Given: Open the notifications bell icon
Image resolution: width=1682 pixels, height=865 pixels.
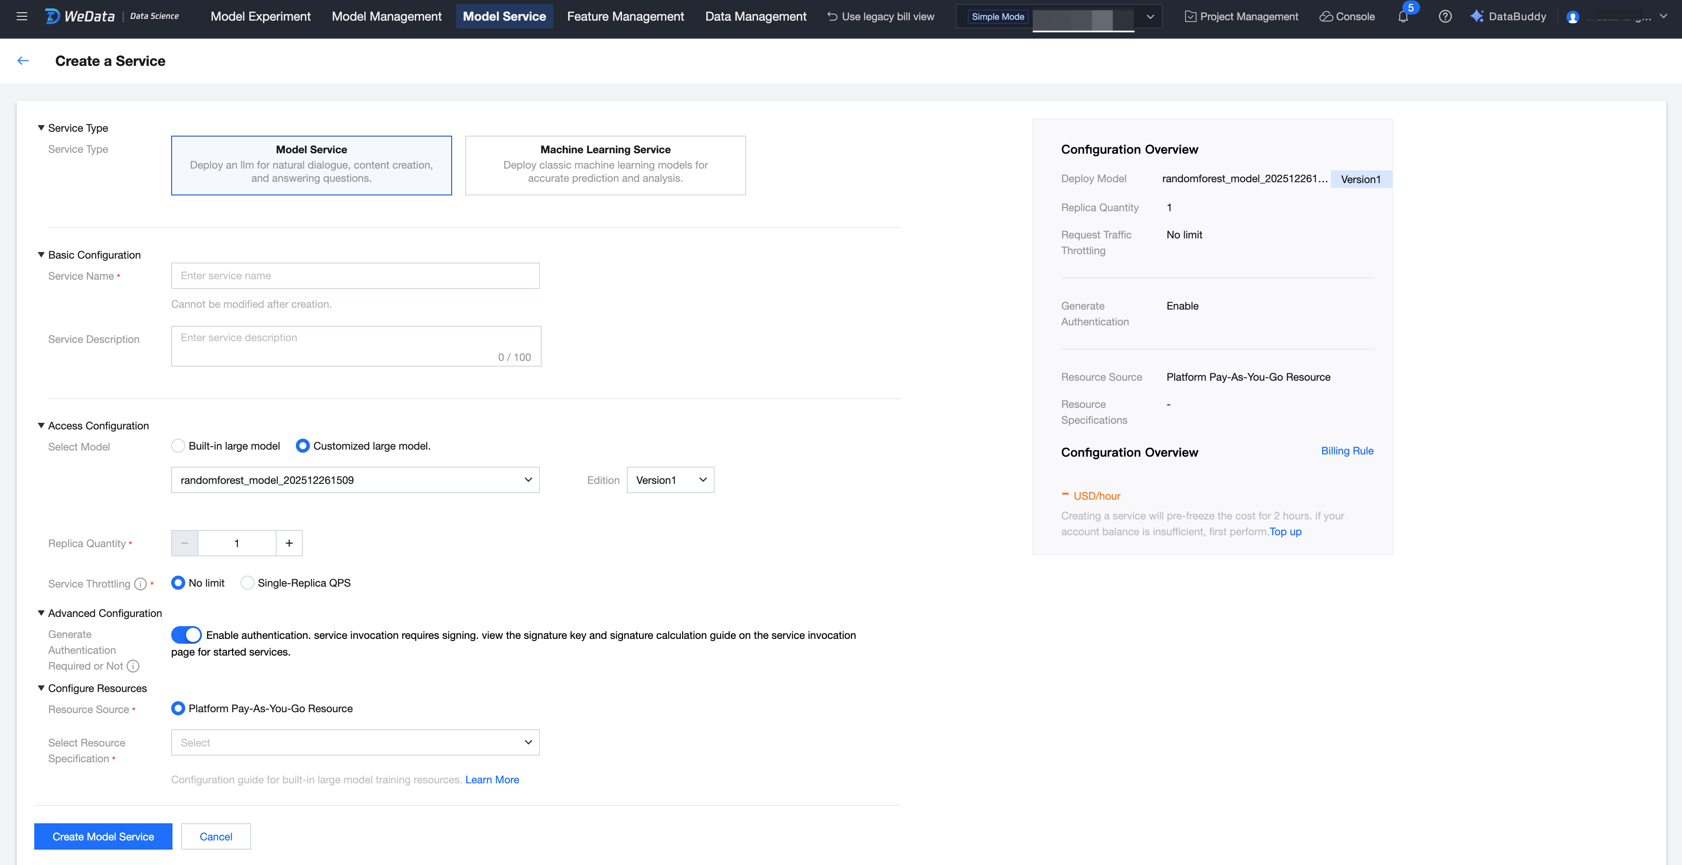Looking at the screenshot, I should coord(1402,17).
